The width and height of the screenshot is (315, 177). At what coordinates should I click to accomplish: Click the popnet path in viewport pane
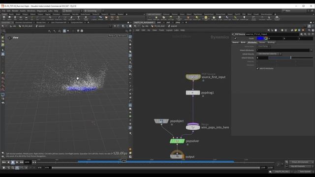click(41, 26)
